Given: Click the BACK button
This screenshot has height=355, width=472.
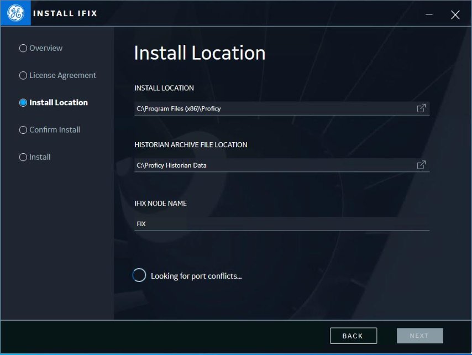Looking at the screenshot, I should [x=353, y=336].
